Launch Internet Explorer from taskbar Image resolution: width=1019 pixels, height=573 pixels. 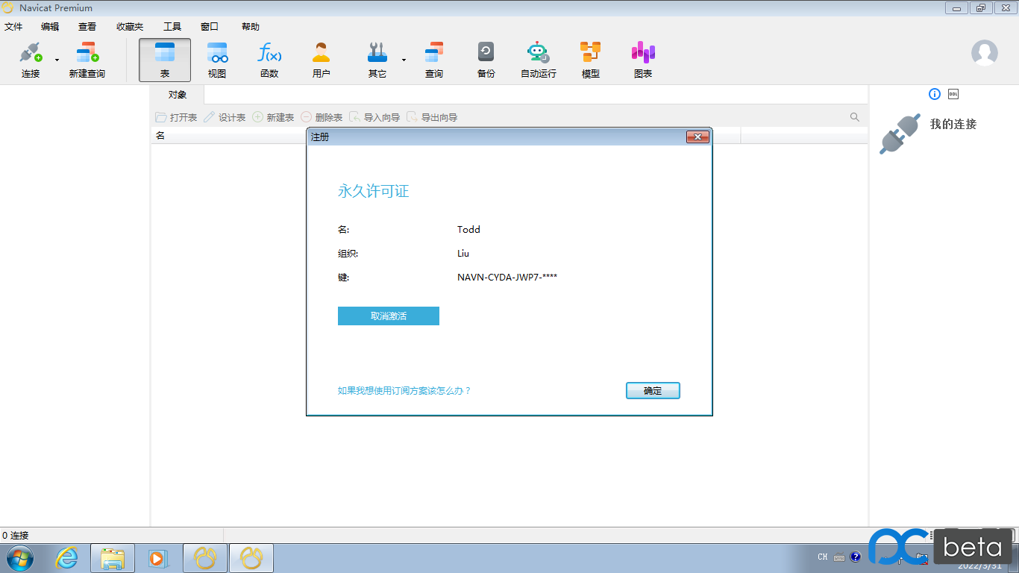click(x=67, y=558)
